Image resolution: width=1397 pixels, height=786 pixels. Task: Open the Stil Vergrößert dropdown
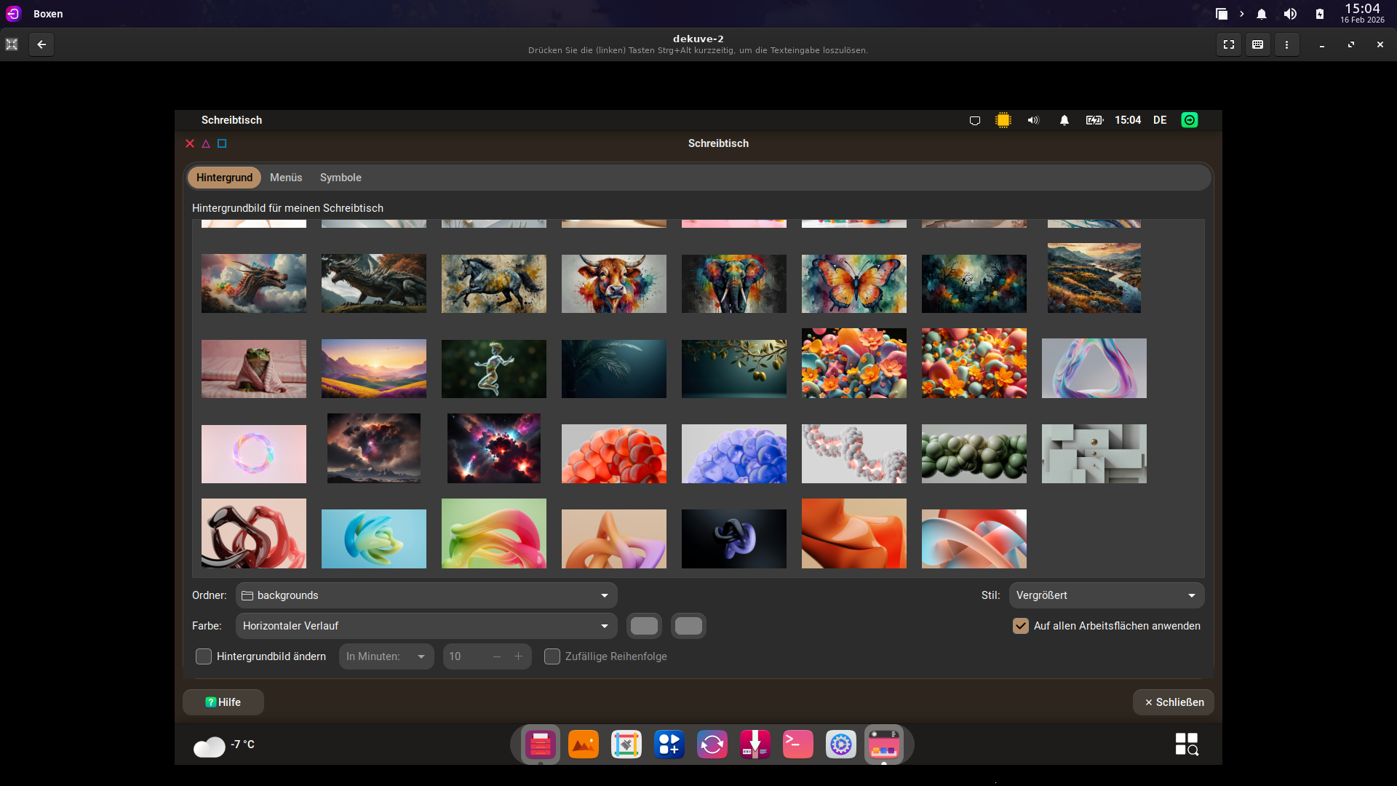[1106, 595]
